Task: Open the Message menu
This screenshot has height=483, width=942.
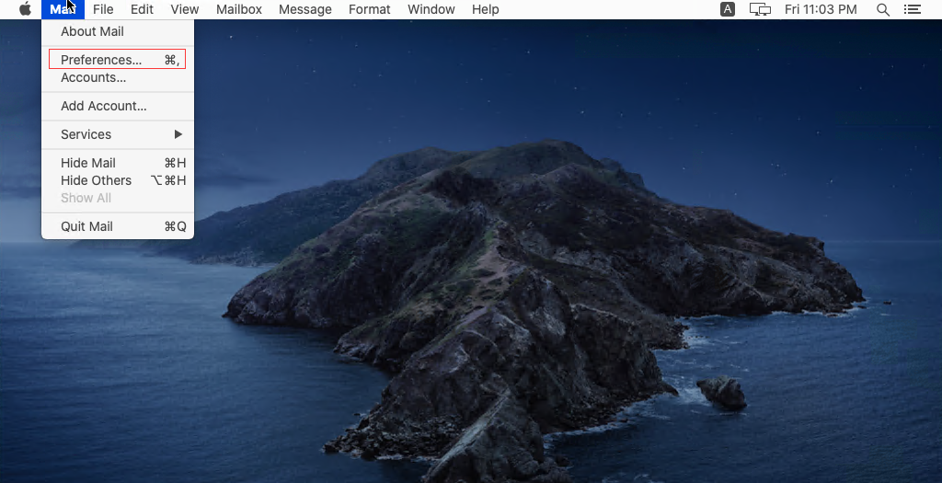Action: tap(305, 9)
